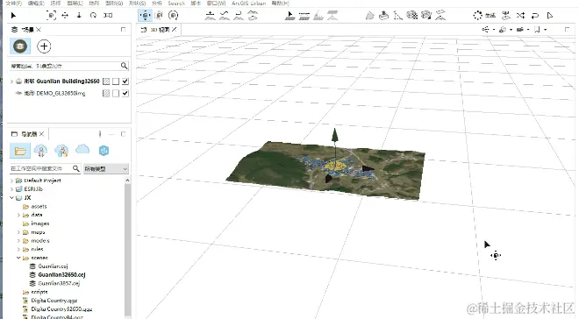This screenshot has height=319, width=579.
Task: Collapse the JX project
Action: point(11,198)
